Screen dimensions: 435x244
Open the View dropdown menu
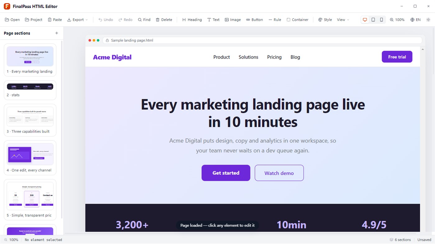tap(343, 20)
